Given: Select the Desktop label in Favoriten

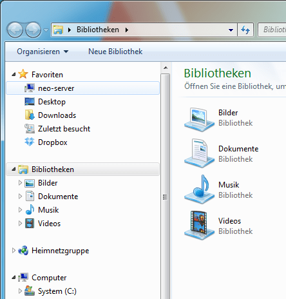Looking at the screenshot, I should coord(52,102).
